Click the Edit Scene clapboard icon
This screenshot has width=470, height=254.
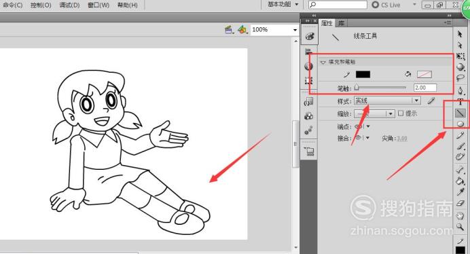click(x=230, y=30)
